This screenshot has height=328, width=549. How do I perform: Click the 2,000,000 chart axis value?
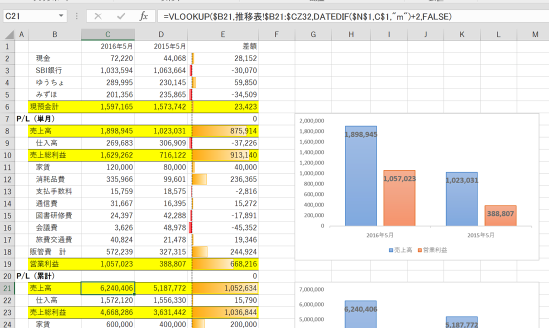pos(311,121)
